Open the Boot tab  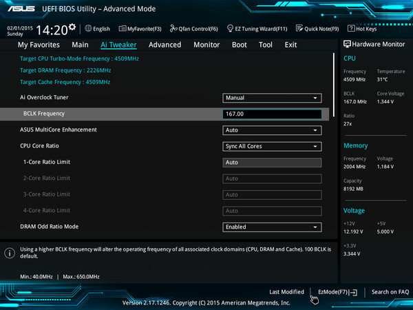pyautogui.click(x=240, y=45)
